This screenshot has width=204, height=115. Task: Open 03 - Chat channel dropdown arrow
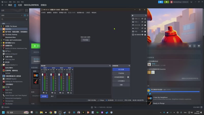tap(65, 70)
